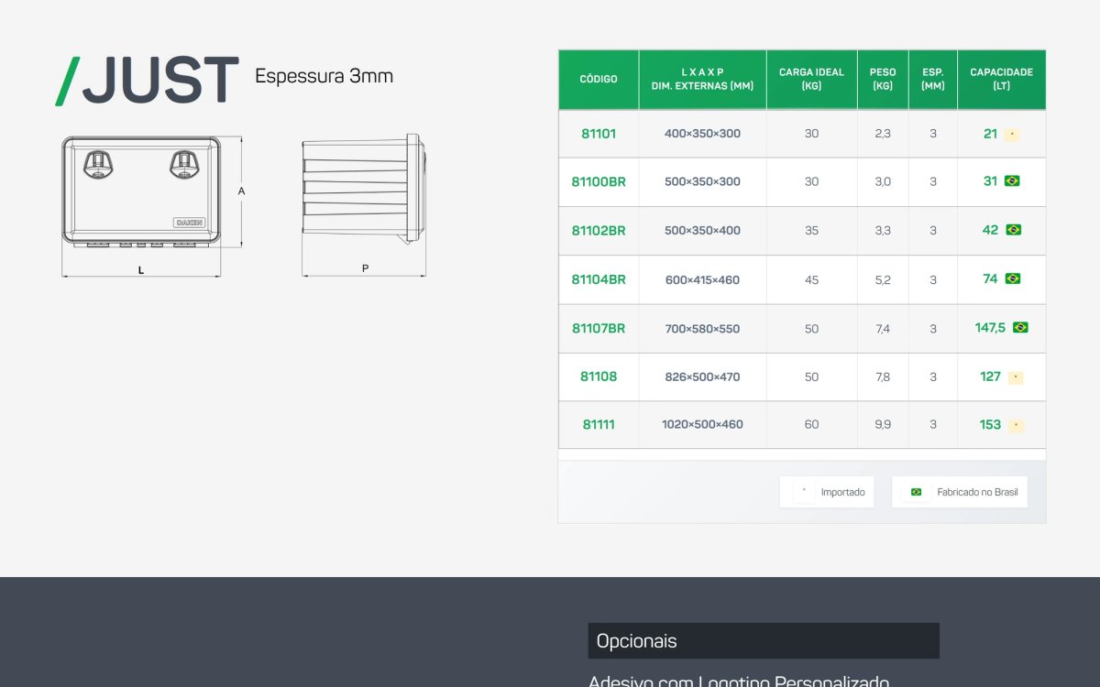Click the Brazil flag beside capacity 74

pos(1012,278)
